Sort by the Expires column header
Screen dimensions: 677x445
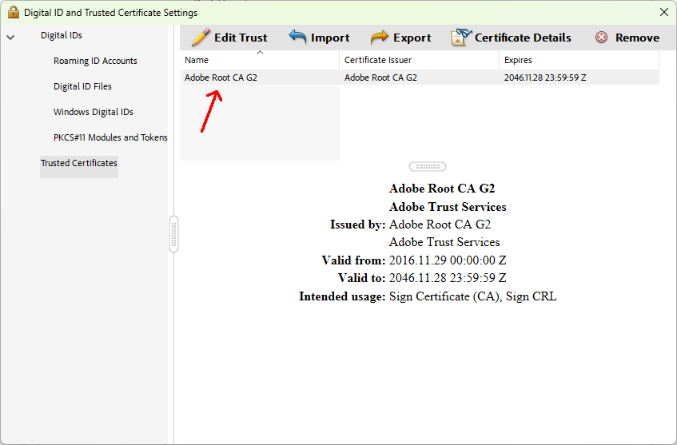pos(579,60)
